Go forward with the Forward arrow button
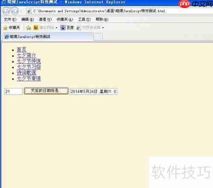The image size is (213, 188). (x=15, y=11)
